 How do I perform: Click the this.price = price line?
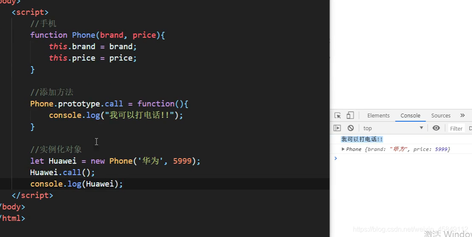click(x=93, y=58)
